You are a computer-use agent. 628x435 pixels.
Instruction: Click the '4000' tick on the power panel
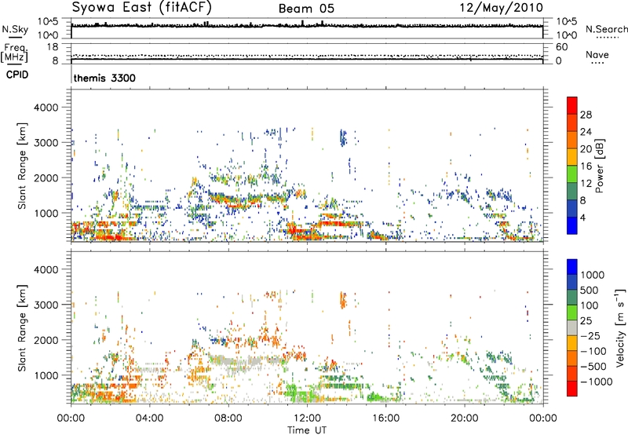point(46,108)
